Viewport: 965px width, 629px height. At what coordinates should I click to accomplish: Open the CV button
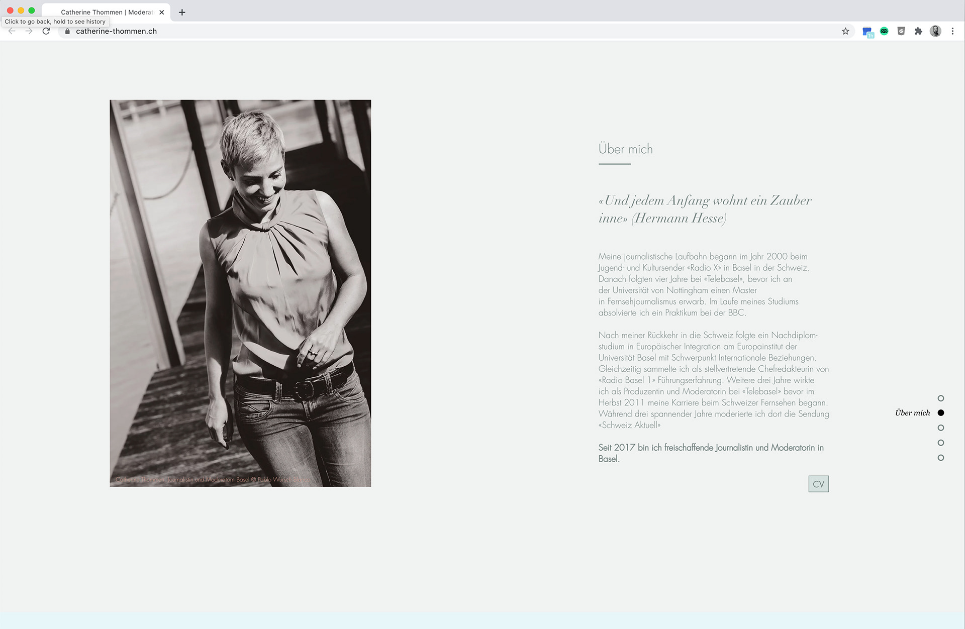tap(818, 484)
